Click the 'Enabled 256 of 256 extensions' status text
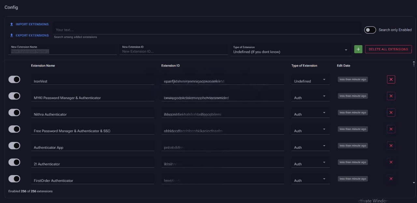The image size is (417, 203). click(30, 191)
